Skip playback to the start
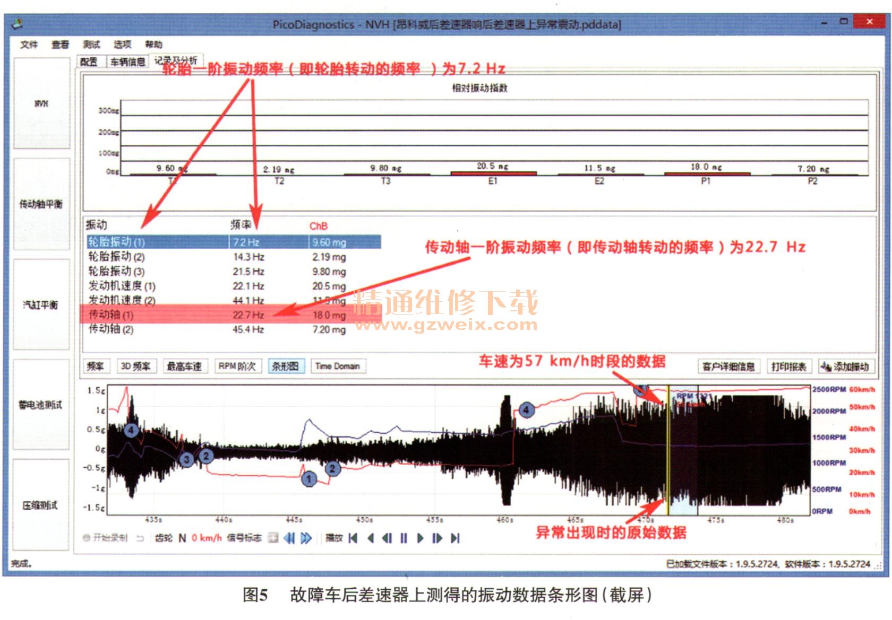The image size is (892, 620). [353, 538]
